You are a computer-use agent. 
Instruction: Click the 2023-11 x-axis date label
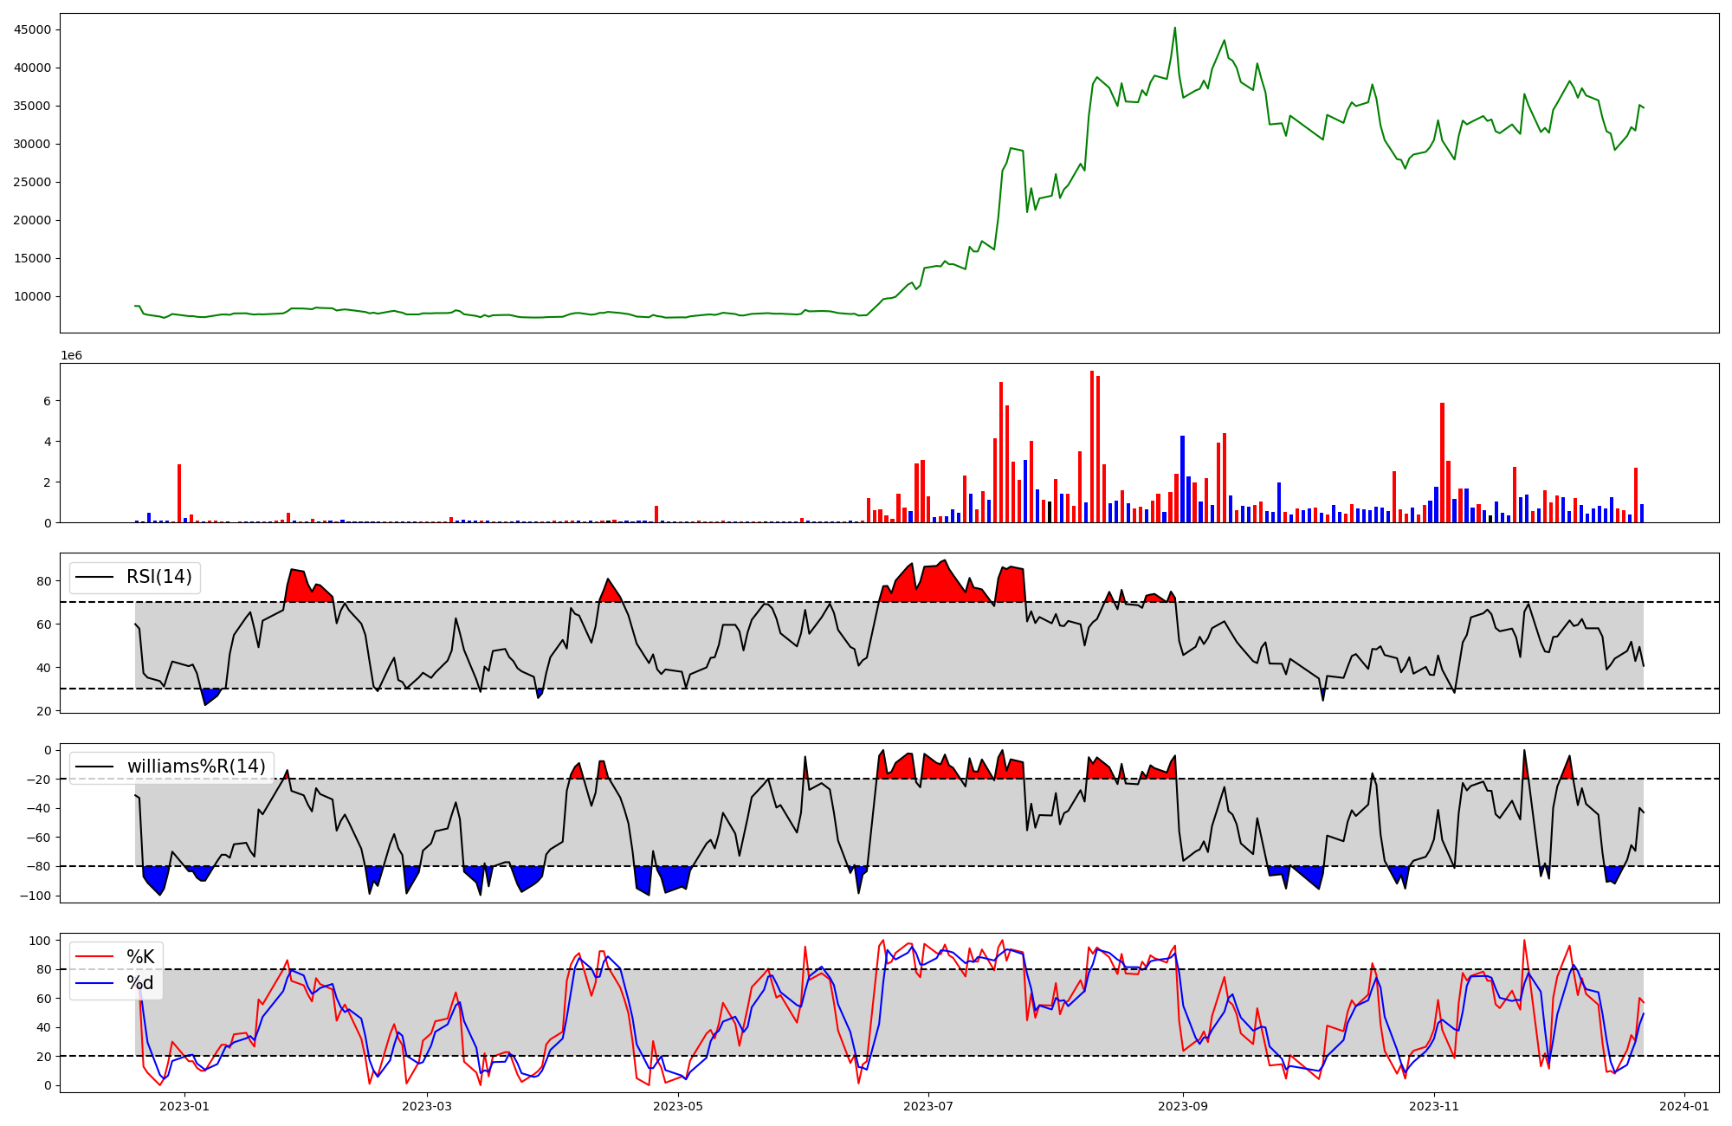pos(1435,1106)
